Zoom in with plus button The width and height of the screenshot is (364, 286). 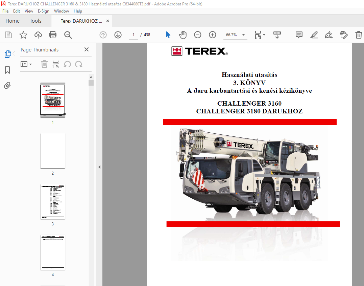(x=212, y=35)
